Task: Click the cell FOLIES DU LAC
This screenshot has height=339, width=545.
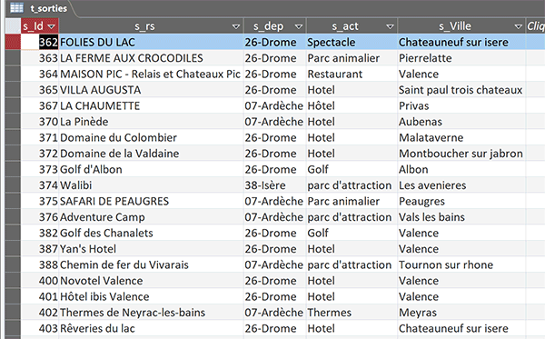Action: point(151,42)
